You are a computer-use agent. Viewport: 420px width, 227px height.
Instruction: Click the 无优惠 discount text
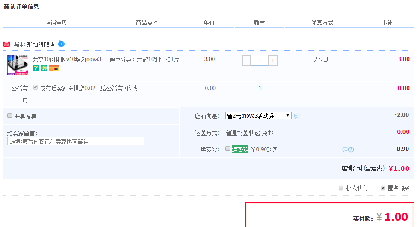click(x=322, y=60)
